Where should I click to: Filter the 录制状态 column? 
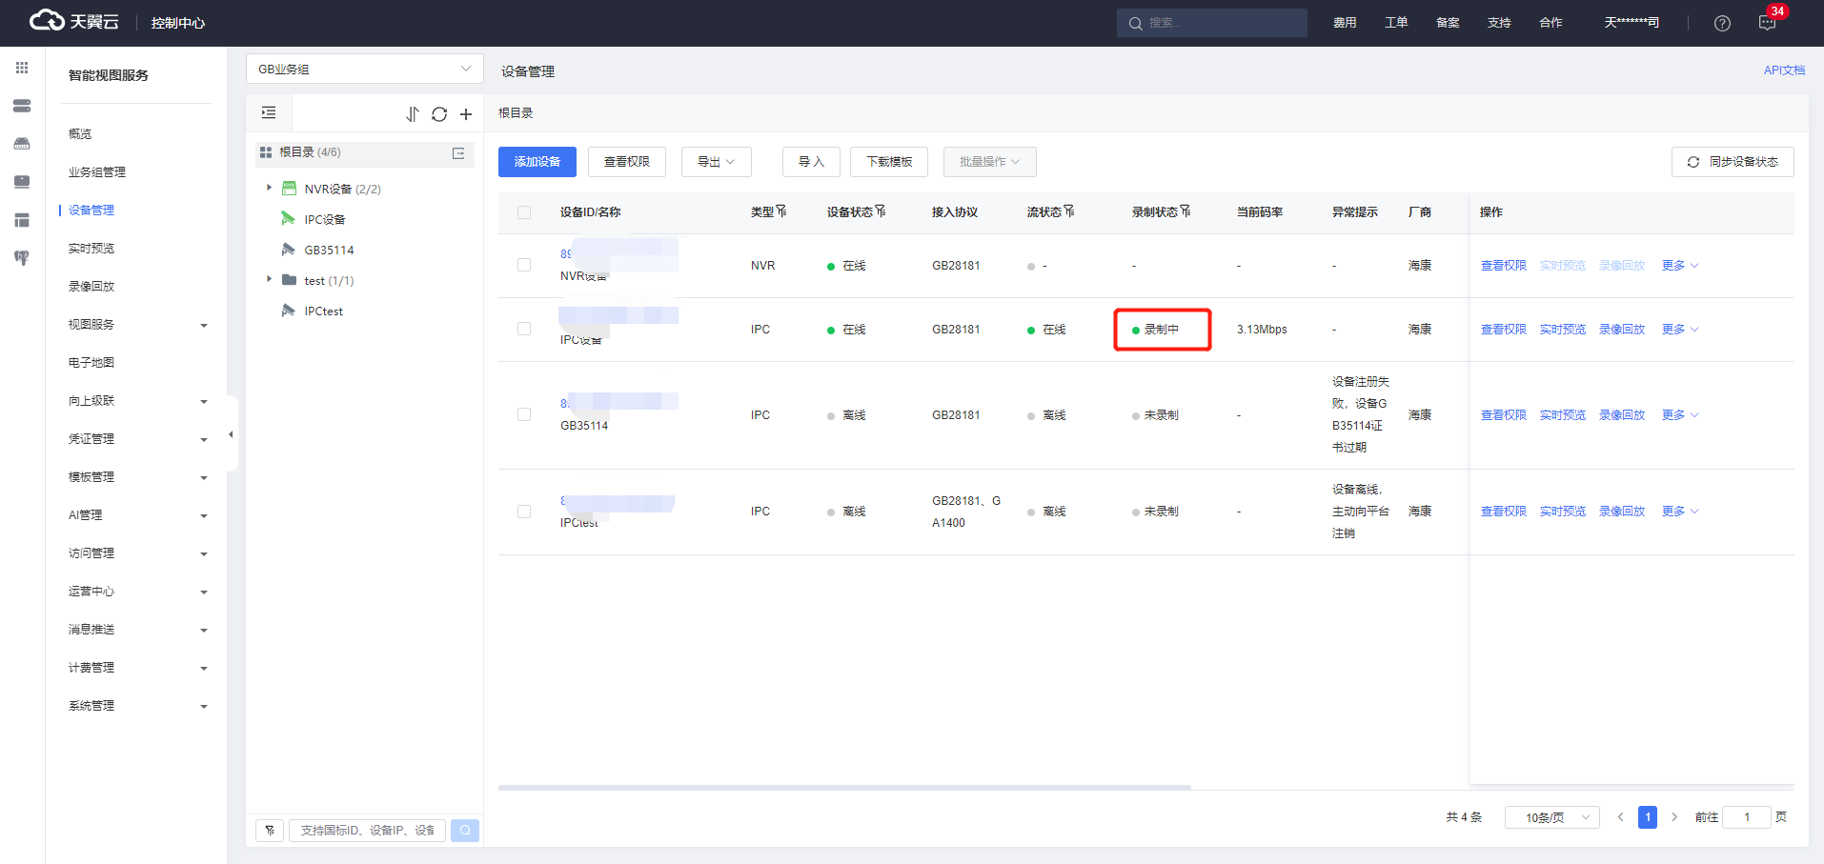(x=1186, y=211)
